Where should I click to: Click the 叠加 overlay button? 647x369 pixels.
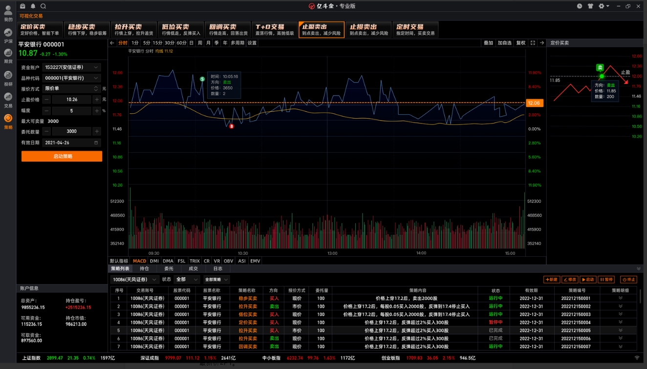(x=489, y=43)
